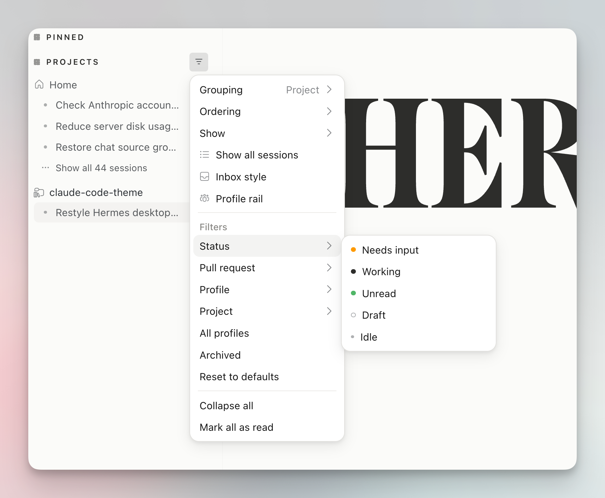Viewport: 605px width, 498px height.
Task: Click the list icon beside Show all sessions
Action: [x=205, y=155]
